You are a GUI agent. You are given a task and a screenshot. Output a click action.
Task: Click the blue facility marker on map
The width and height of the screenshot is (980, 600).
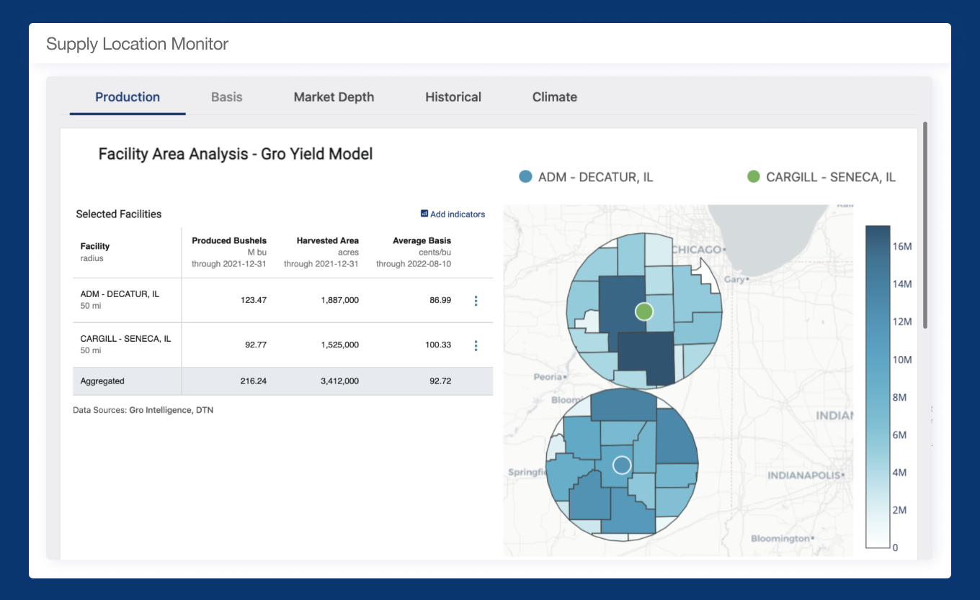[622, 465]
